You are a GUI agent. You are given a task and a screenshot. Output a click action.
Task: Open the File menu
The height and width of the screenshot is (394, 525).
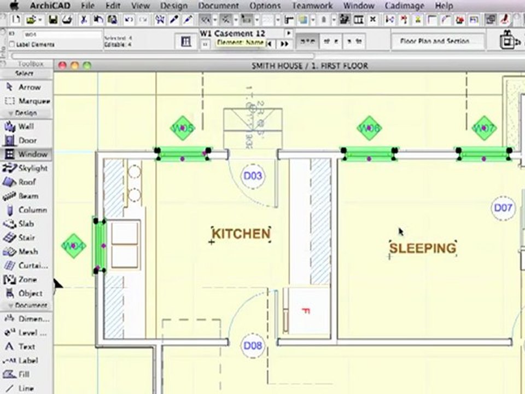(x=87, y=5)
